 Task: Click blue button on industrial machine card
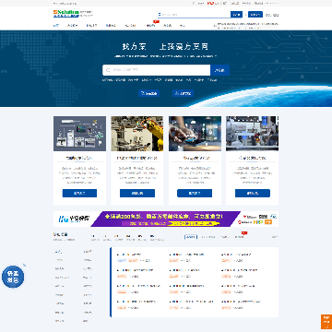pos(253,193)
